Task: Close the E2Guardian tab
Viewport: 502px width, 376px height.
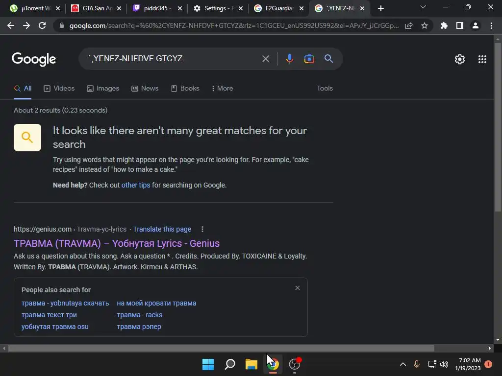Action: (301, 8)
